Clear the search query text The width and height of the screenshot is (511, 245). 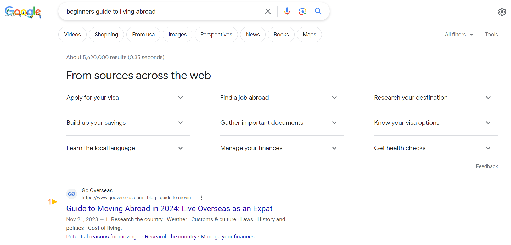tap(268, 11)
